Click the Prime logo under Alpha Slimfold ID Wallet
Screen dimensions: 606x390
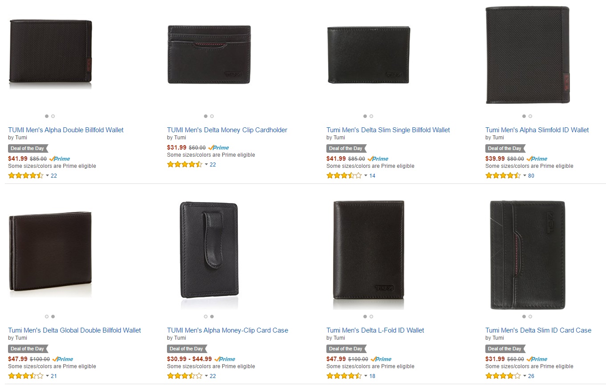pos(537,159)
